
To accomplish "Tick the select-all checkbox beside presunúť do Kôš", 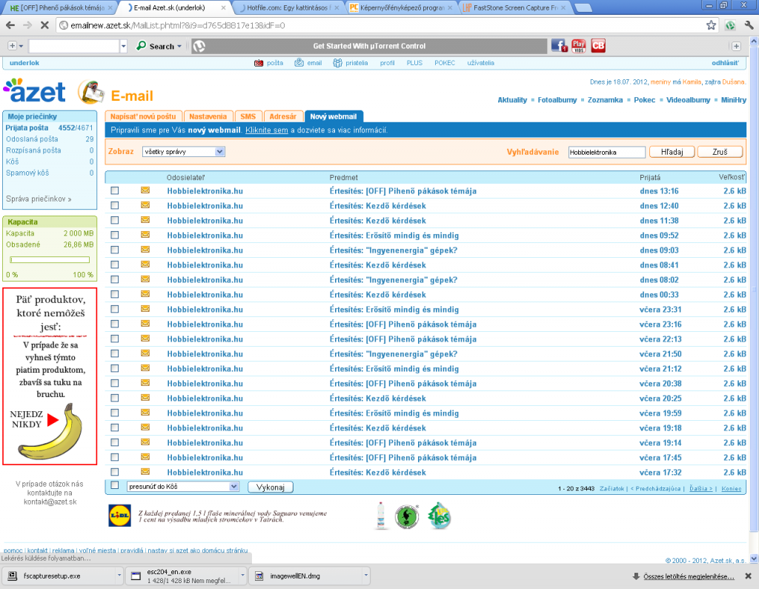I will (x=115, y=485).
